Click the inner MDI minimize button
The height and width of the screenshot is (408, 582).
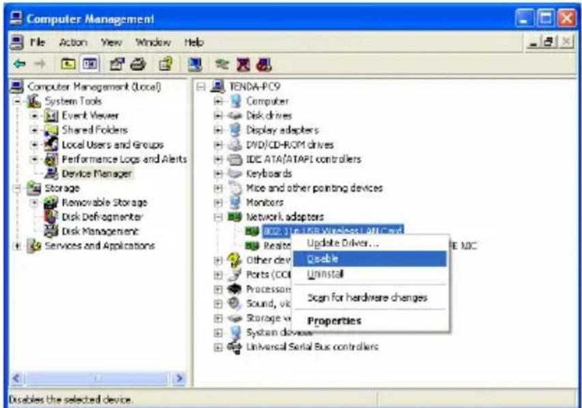[534, 42]
